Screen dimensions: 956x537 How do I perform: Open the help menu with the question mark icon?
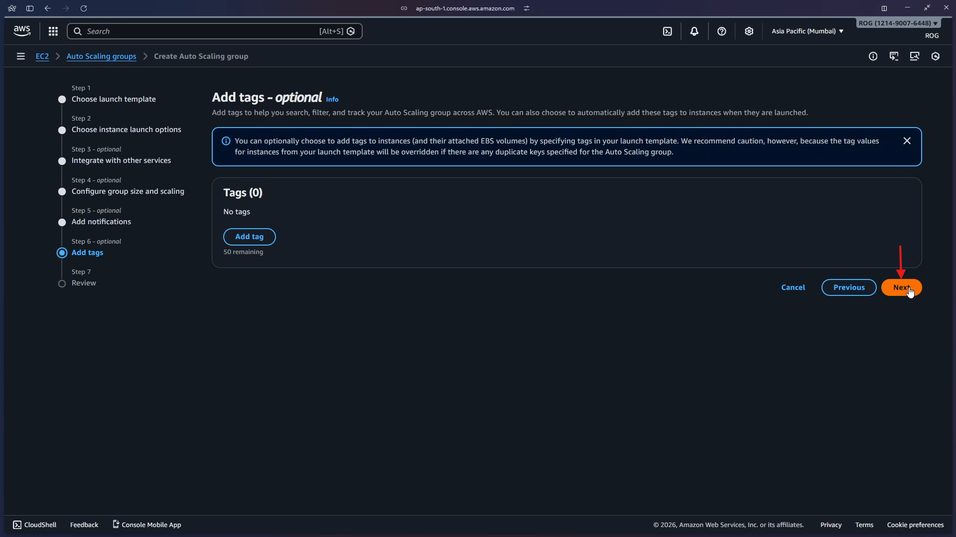(722, 31)
